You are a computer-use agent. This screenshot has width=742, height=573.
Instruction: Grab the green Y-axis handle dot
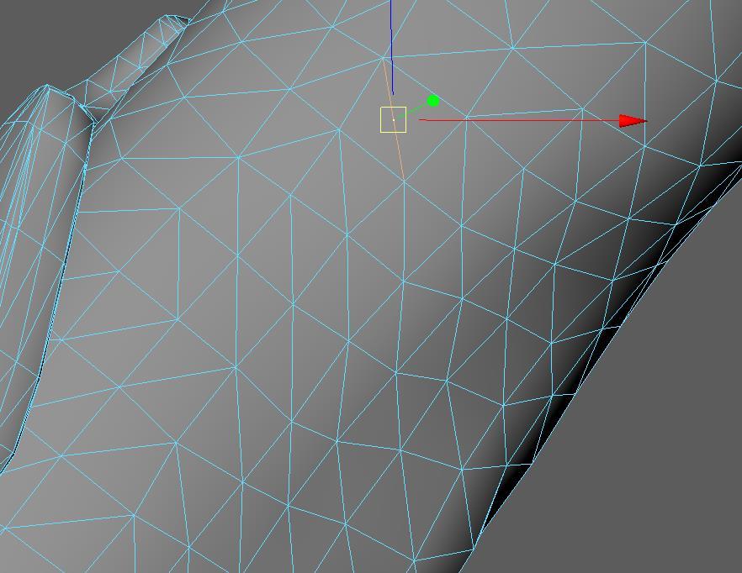(x=433, y=102)
